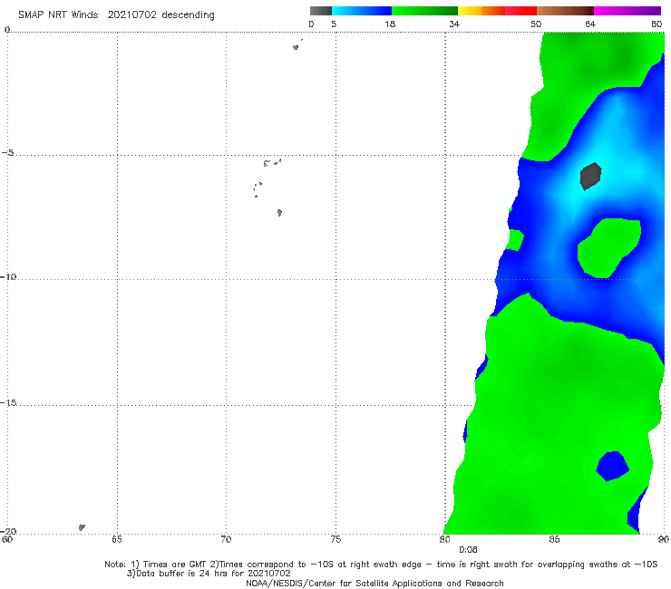Click the swath time label "D:08"
Image resolution: width=671 pixels, height=589 pixels.
[468, 550]
